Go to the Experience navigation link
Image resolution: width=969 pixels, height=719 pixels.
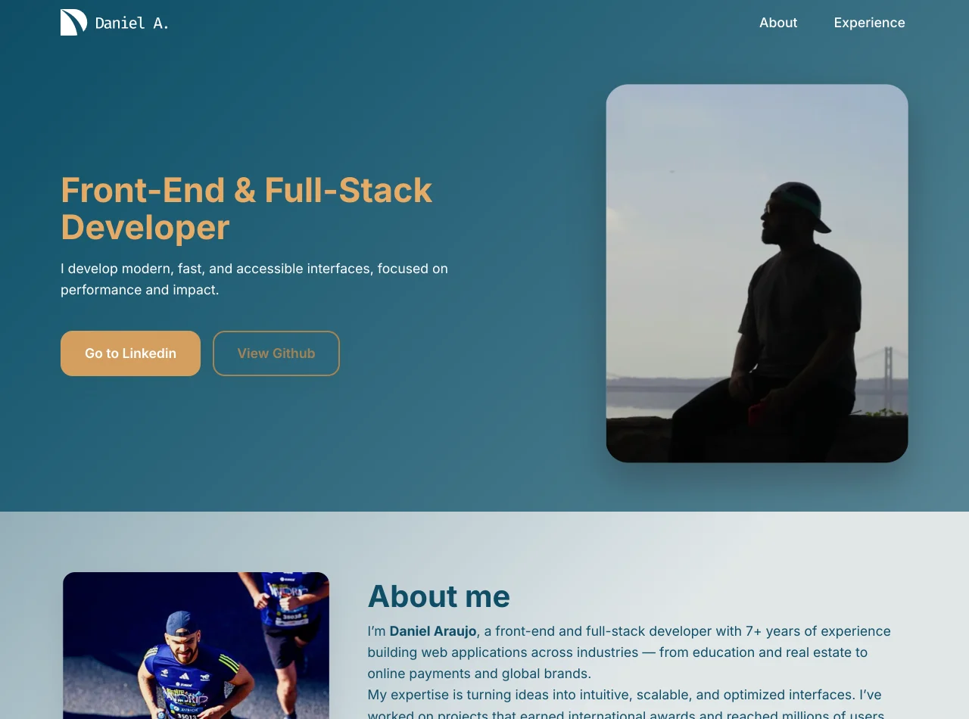(x=869, y=23)
